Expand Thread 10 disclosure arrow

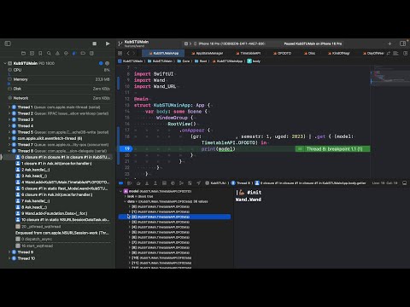click(9, 258)
